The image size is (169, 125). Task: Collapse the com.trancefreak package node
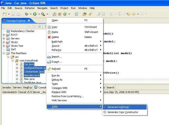point(13,61)
